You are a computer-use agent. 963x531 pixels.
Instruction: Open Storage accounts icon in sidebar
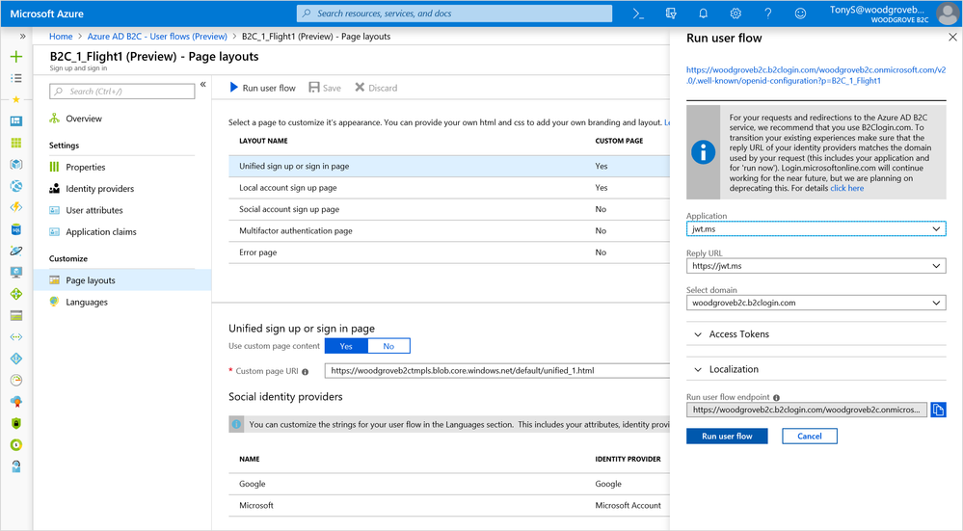pos(16,315)
